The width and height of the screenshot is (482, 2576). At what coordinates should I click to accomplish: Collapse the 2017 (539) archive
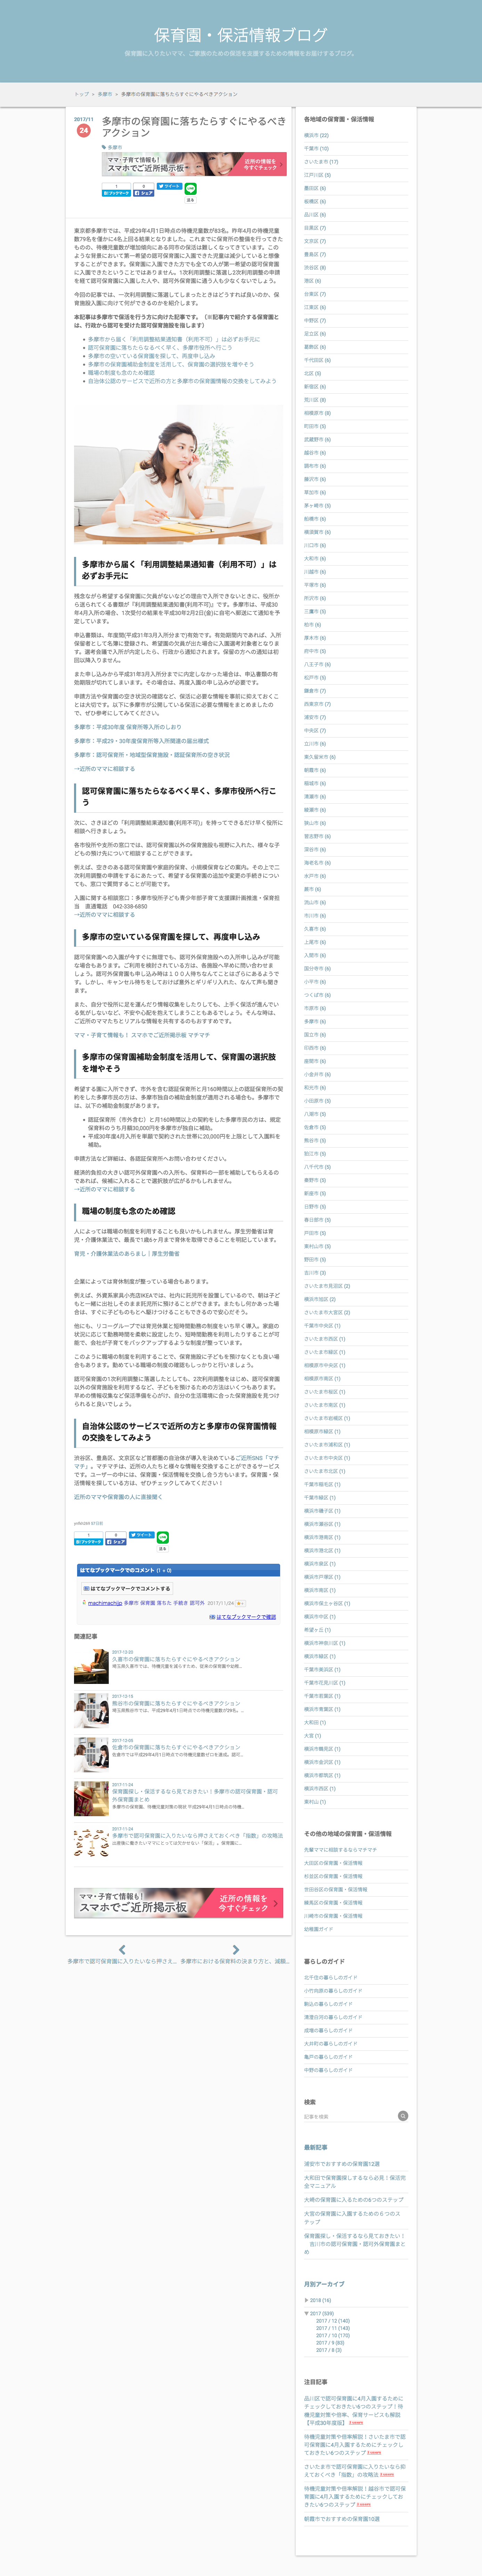click(x=307, y=2313)
